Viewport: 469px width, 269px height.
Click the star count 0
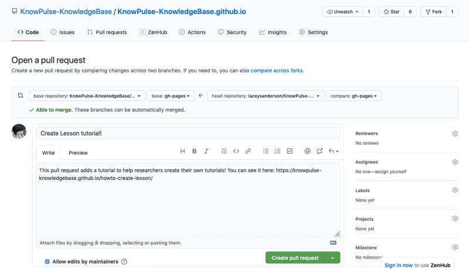(410, 12)
